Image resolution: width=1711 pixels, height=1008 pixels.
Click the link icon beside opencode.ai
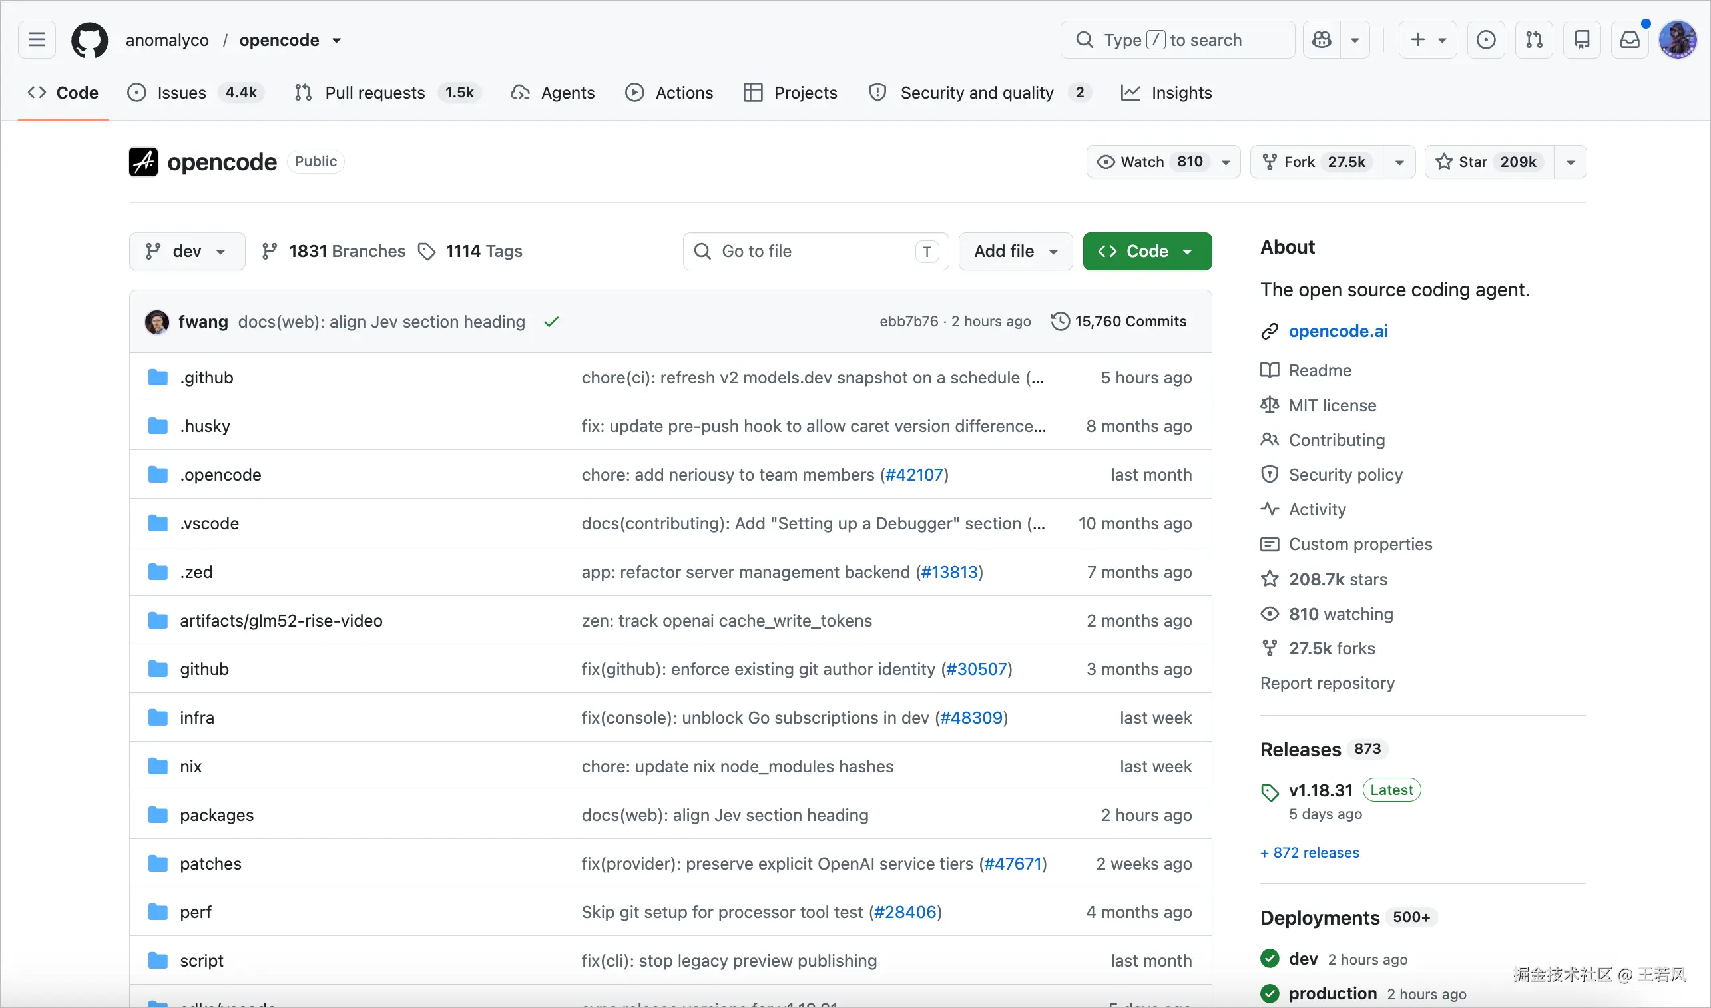point(1269,331)
